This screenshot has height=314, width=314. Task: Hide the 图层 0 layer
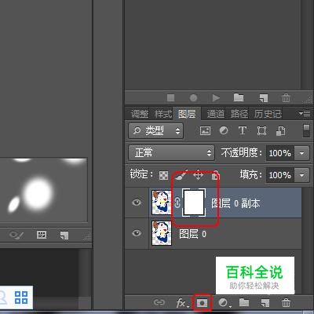tap(137, 233)
